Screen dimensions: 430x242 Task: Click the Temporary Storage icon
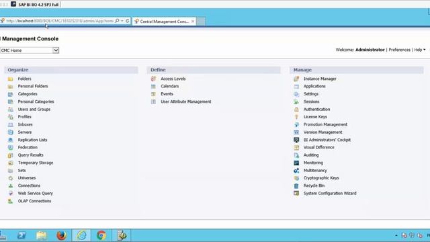(x=11, y=163)
